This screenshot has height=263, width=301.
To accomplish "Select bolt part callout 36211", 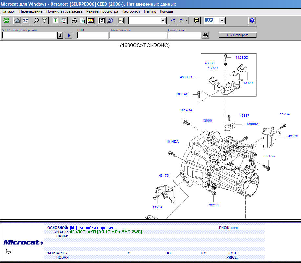I will tap(214, 205).
